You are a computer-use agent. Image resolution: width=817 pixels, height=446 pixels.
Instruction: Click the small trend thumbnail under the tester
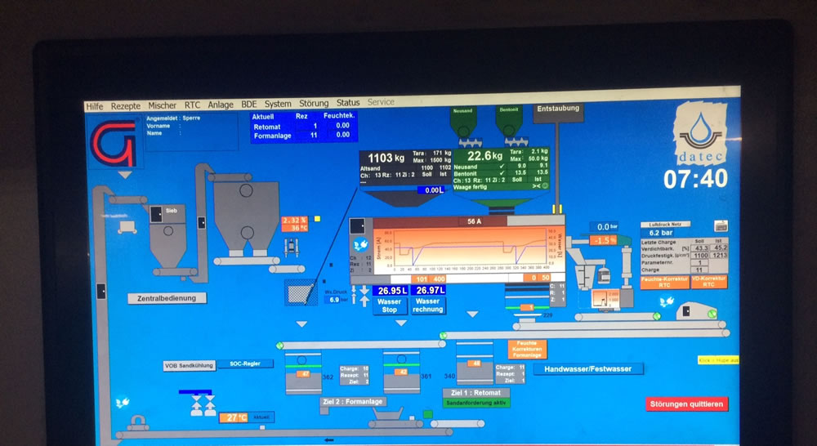[x=605, y=299]
